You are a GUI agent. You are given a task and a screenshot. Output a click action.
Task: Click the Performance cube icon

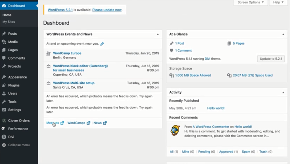click(x=3, y=128)
